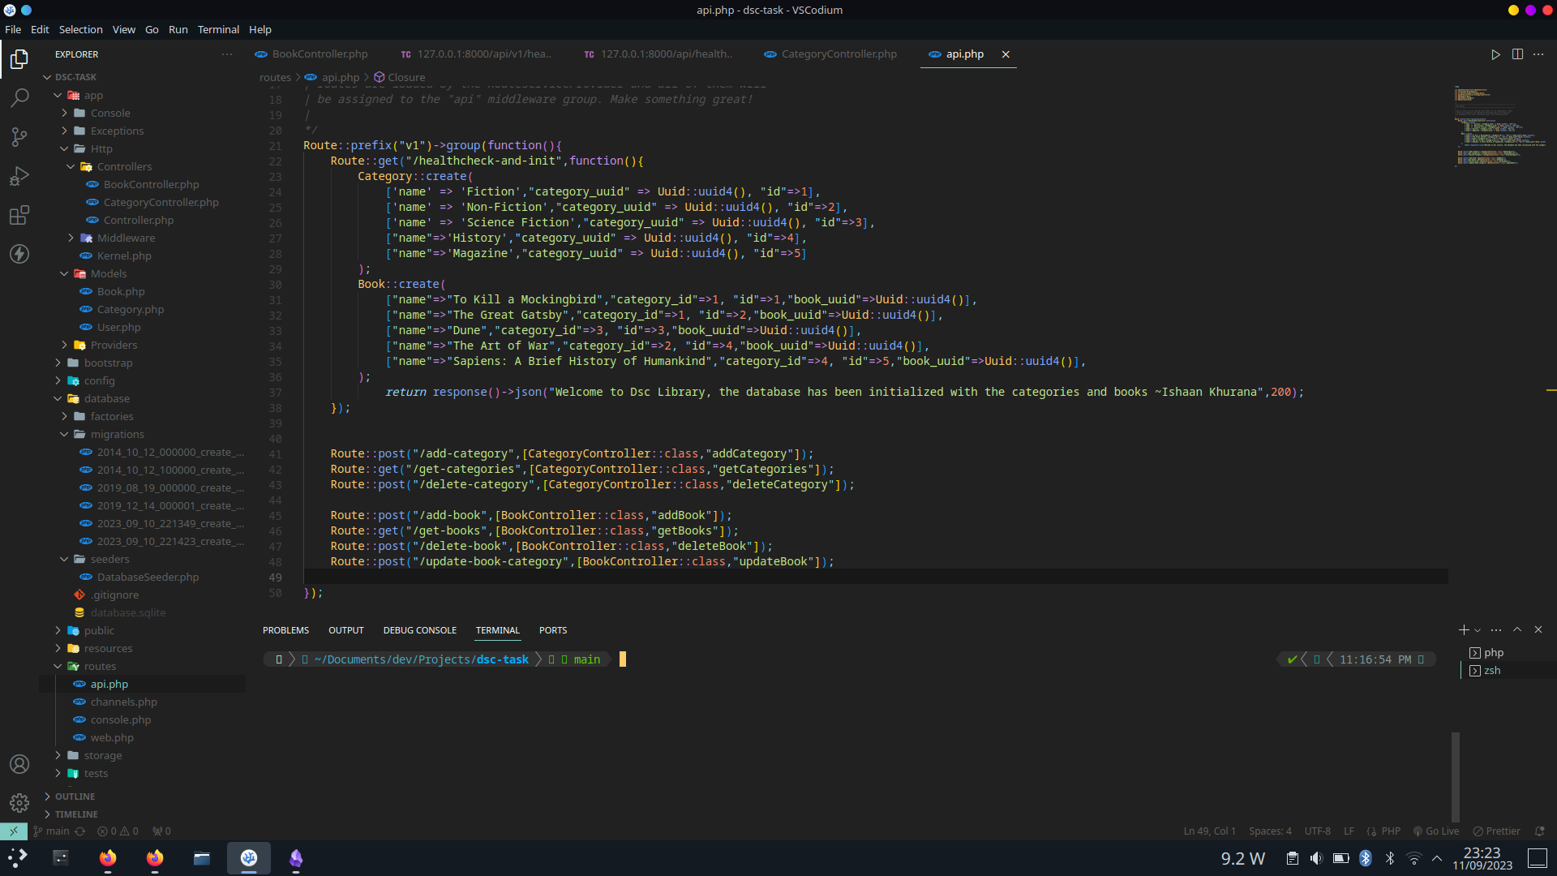Screen dimensions: 1557x876
Task: Open the Explorer view in activity bar
Action: coord(19,59)
